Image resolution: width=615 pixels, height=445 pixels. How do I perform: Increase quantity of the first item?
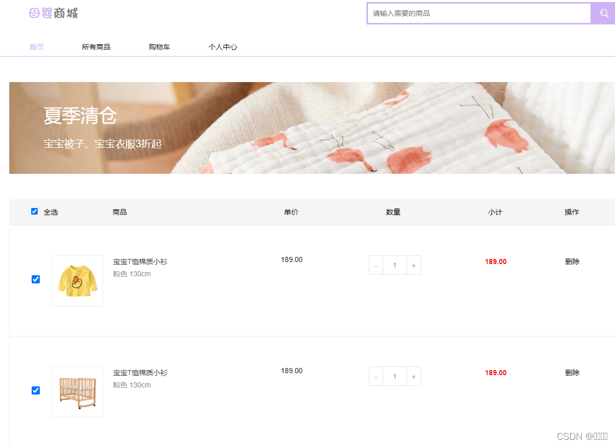(x=413, y=265)
